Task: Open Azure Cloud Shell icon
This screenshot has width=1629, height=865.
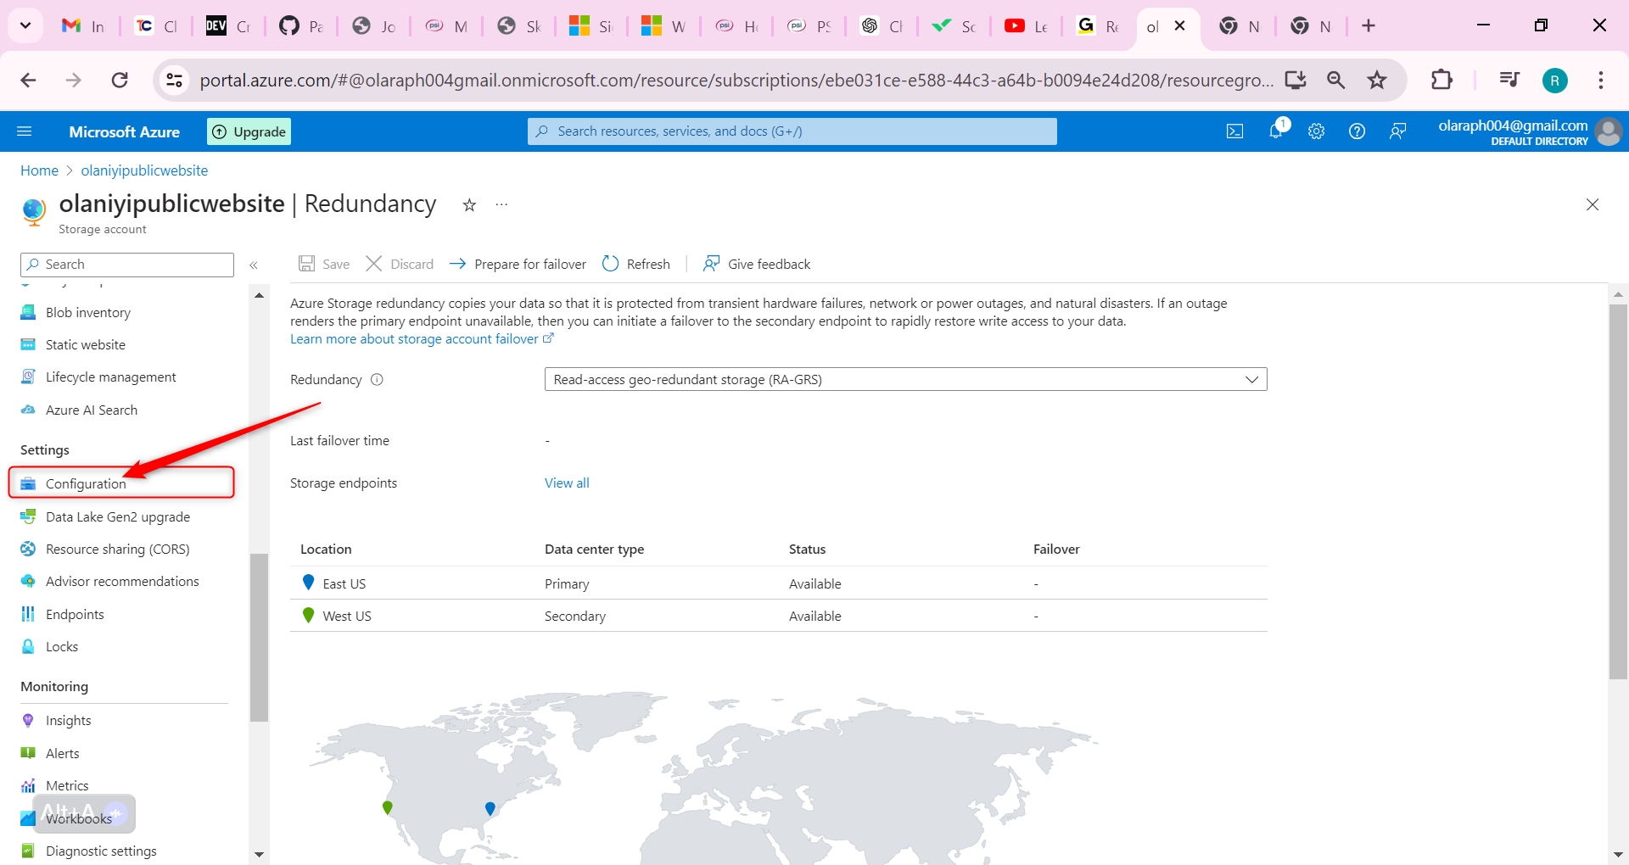Action: [1234, 131]
